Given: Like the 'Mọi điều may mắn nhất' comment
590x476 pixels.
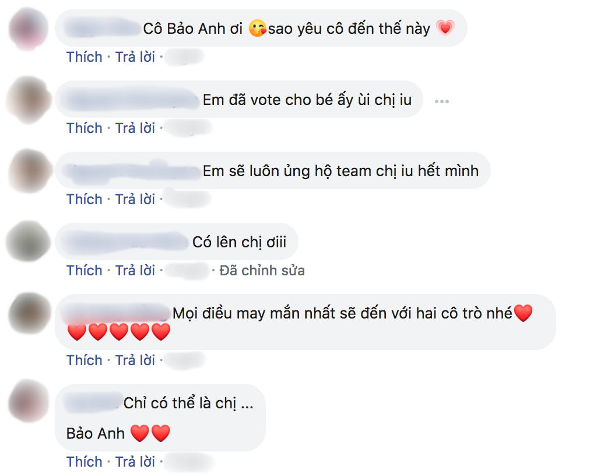Looking at the screenshot, I should pos(85,360).
